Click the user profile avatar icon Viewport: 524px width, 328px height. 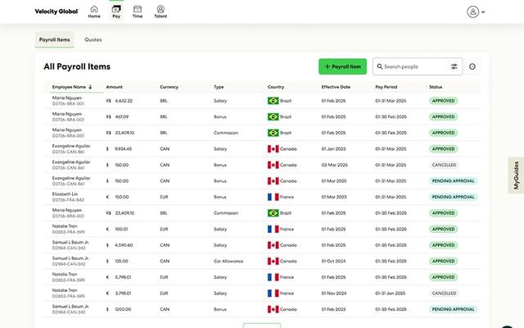[x=472, y=11]
